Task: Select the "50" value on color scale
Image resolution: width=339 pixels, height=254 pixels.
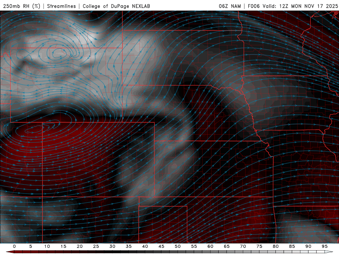Action: [x=178, y=246]
